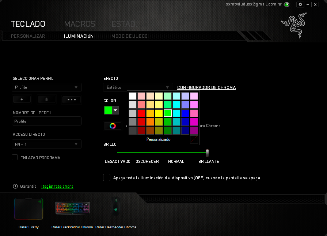Pick the magenta swatch in fourth row
Image resolution: width=327 pixels, height=236 pixels.
click(194, 122)
